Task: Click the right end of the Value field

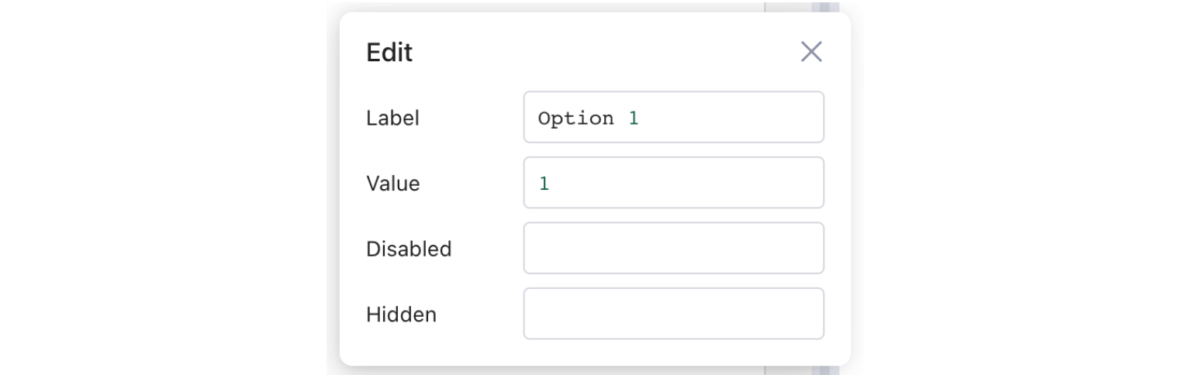Action: pyautogui.click(x=807, y=183)
